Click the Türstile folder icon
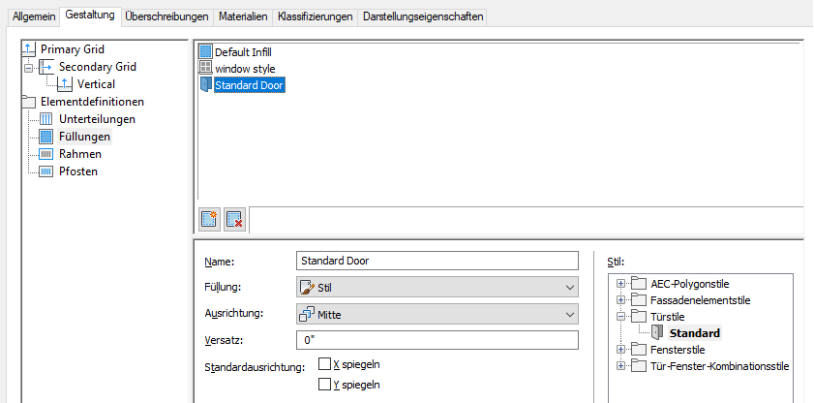 (639, 316)
